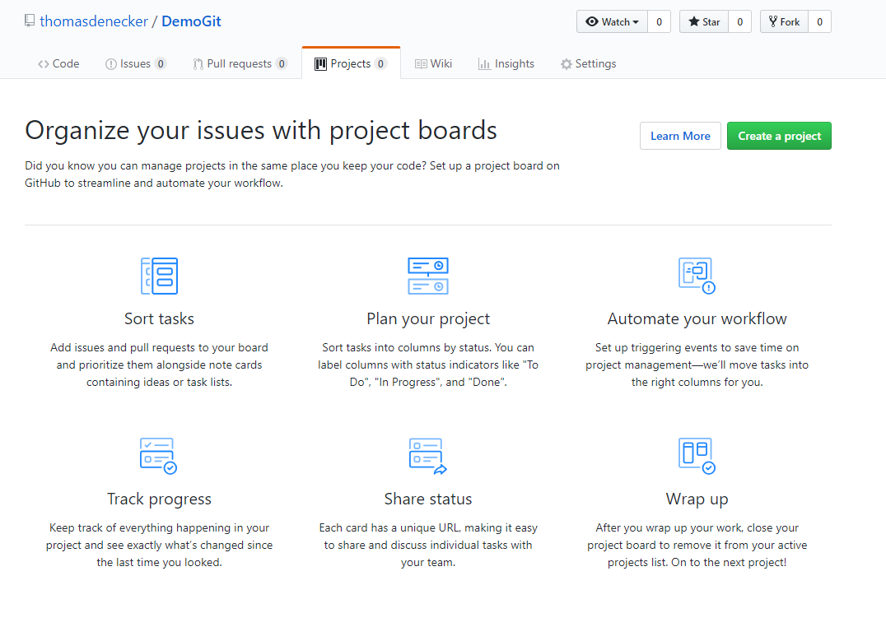Click the Wrap up board icon

coord(697,456)
